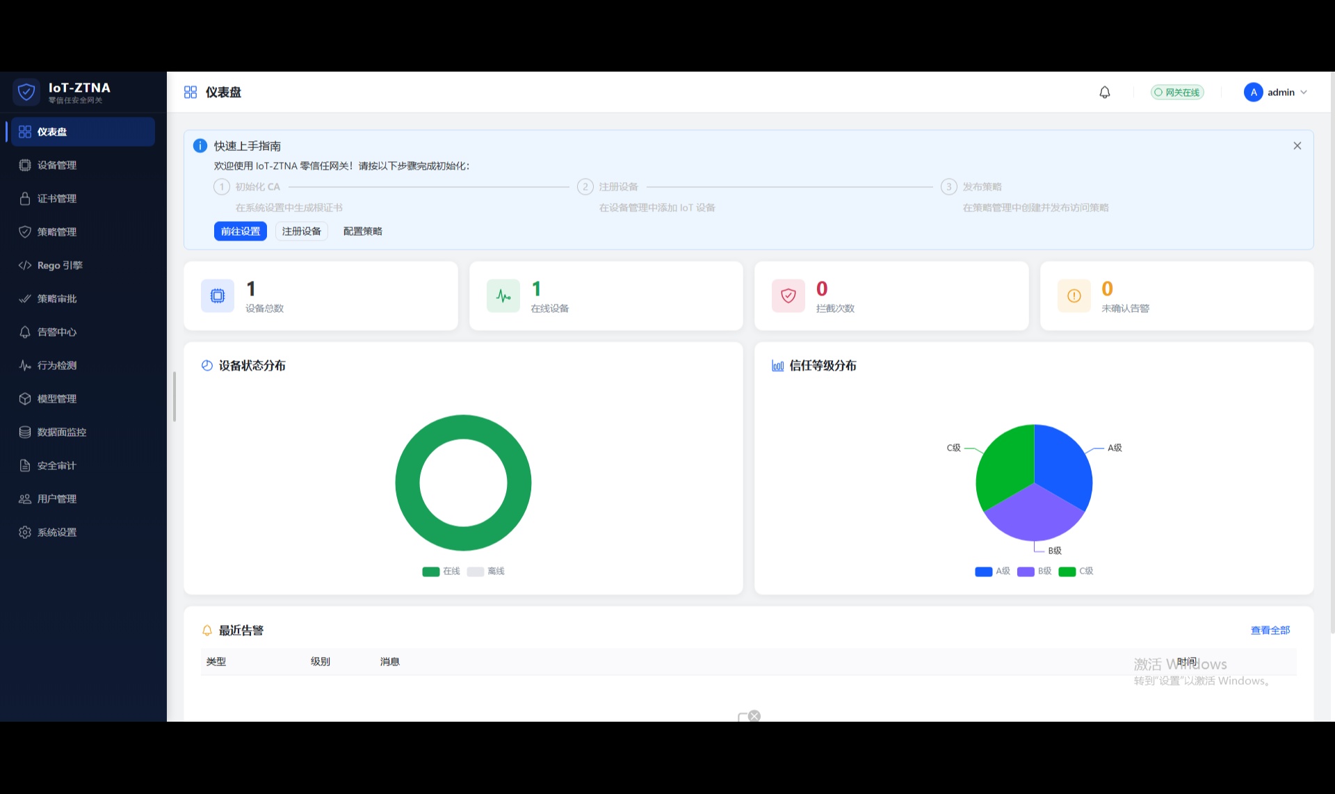The image size is (1335, 794).
Task: Click the 网关在线 status badge
Action: [1177, 92]
